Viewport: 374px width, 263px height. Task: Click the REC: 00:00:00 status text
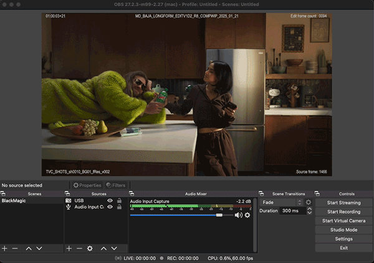183,258
